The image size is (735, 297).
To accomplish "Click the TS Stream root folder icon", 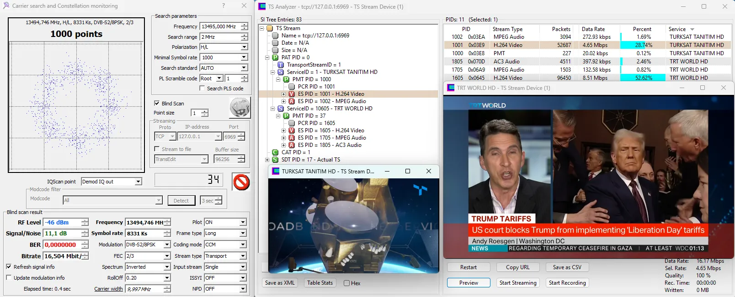I will (270, 28).
